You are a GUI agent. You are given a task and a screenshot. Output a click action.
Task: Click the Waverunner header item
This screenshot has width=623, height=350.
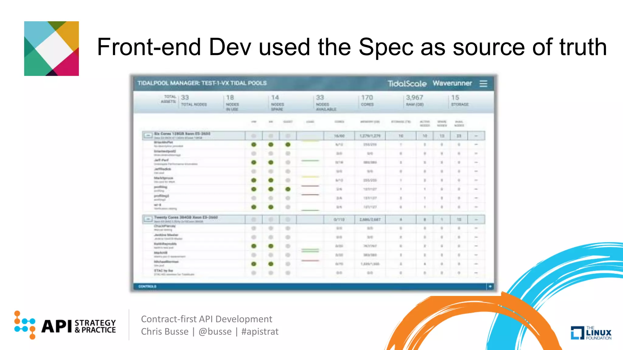pos(452,83)
